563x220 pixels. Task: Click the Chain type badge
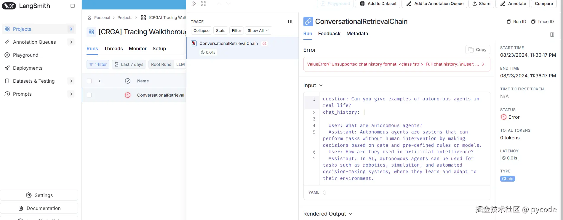(x=508, y=179)
